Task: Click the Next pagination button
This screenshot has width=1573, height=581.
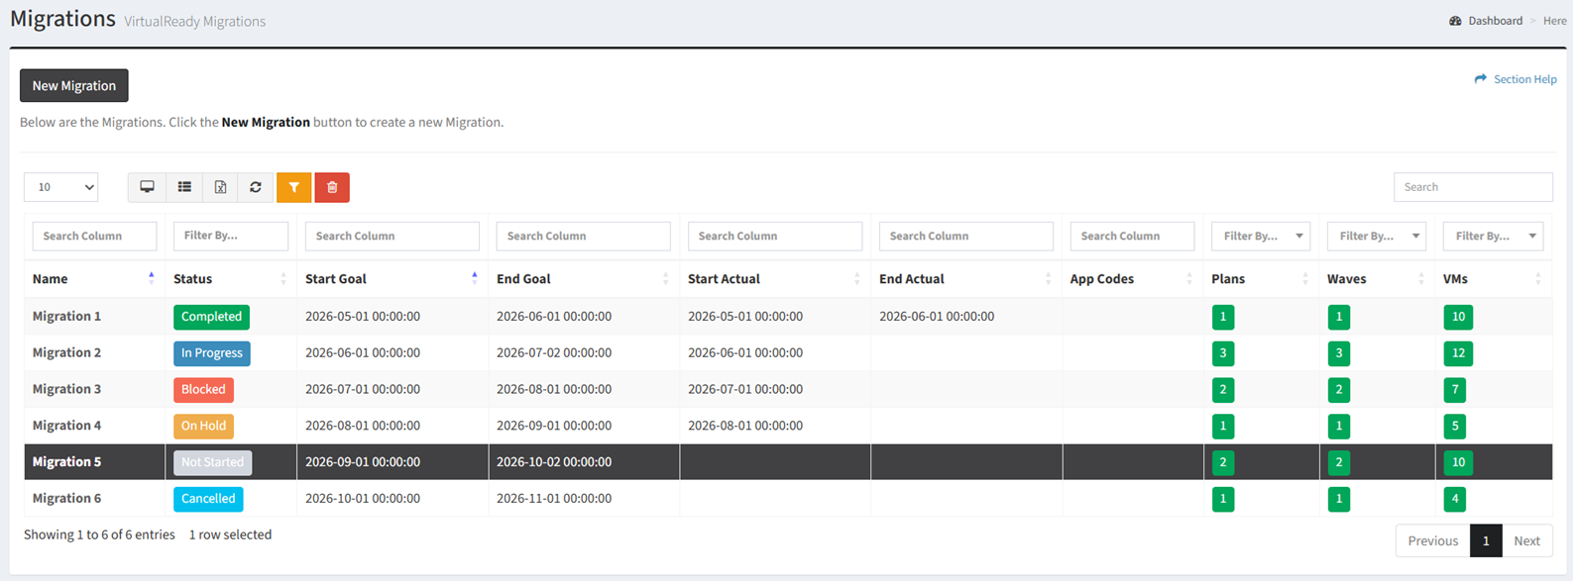Action: coord(1526,540)
